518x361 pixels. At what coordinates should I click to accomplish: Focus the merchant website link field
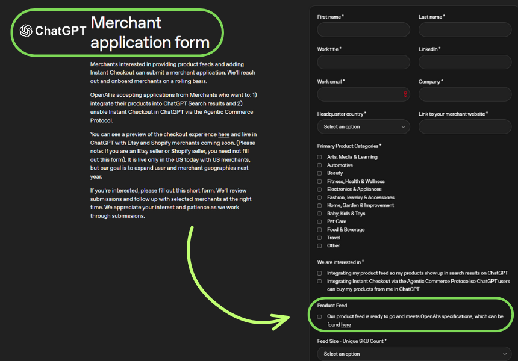pos(465,127)
